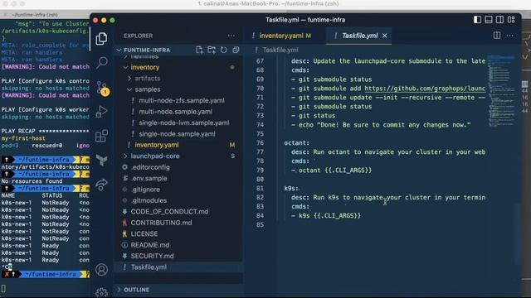The height and width of the screenshot is (298, 531).
Task: Collapse the FUNTIME-INFRA root section
Action: pyautogui.click(x=119, y=50)
